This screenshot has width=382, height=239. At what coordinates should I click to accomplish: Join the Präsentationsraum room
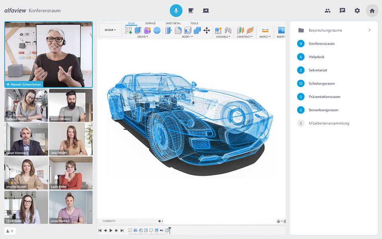pos(334,97)
